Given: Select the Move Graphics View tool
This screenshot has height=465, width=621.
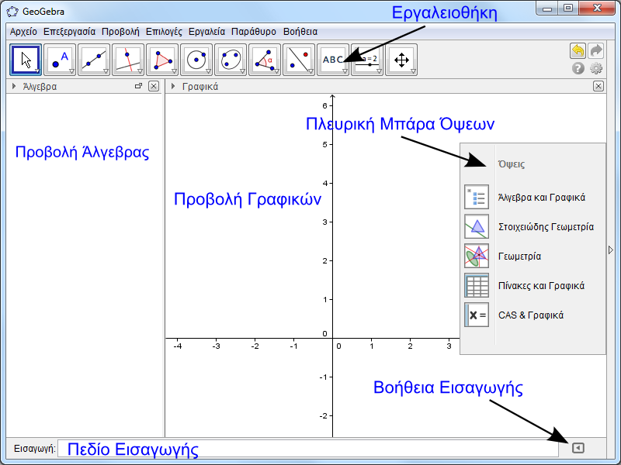Looking at the screenshot, I should [401, 60].
